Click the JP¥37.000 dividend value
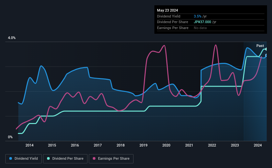272x168 pixels. click(x=202, y=22)
